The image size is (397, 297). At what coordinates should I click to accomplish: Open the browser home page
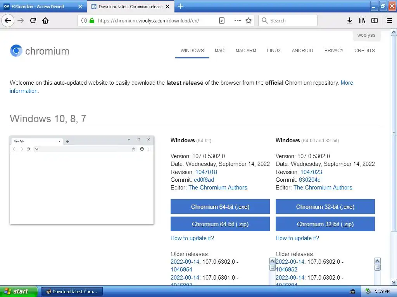(45, 20)
